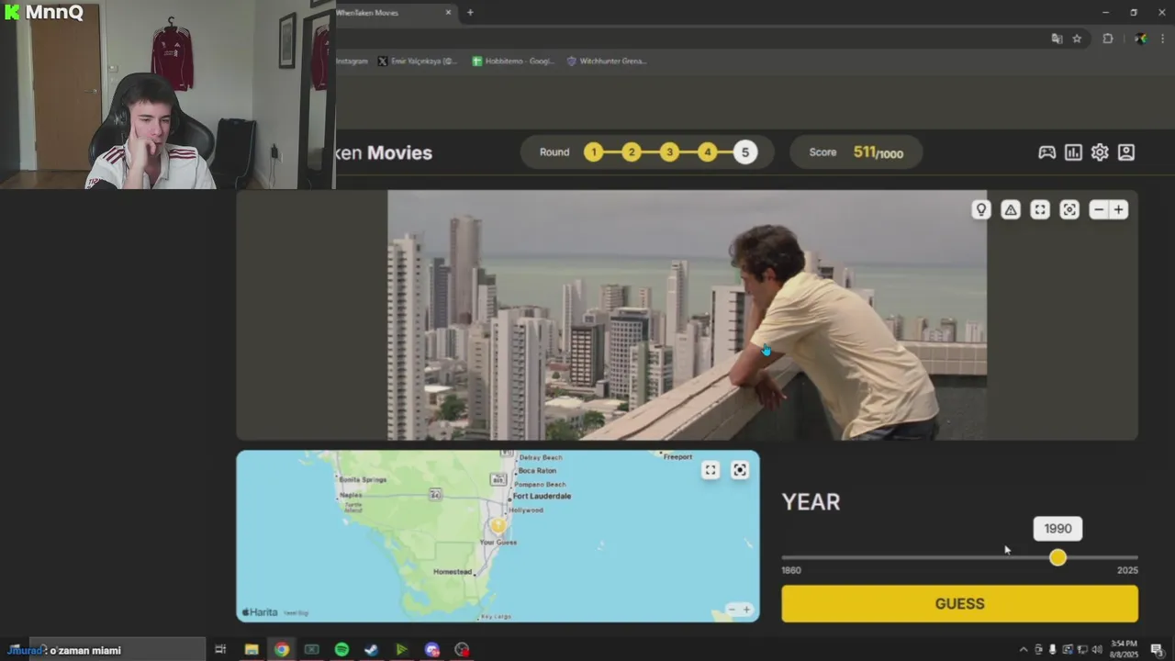Click Homestead label on map
Screen dimensions: 1175x661
point(452,571)
